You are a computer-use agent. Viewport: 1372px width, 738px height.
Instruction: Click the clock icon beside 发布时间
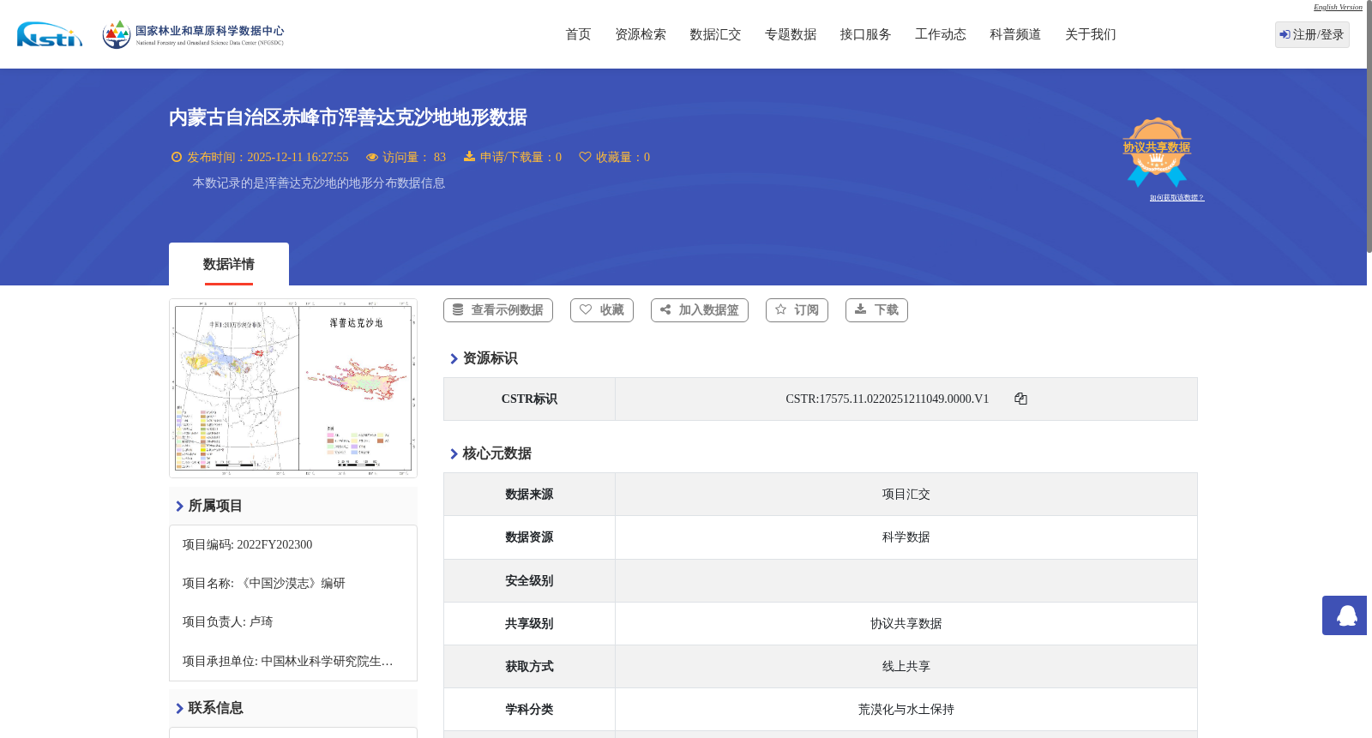(x=177, y=157)
